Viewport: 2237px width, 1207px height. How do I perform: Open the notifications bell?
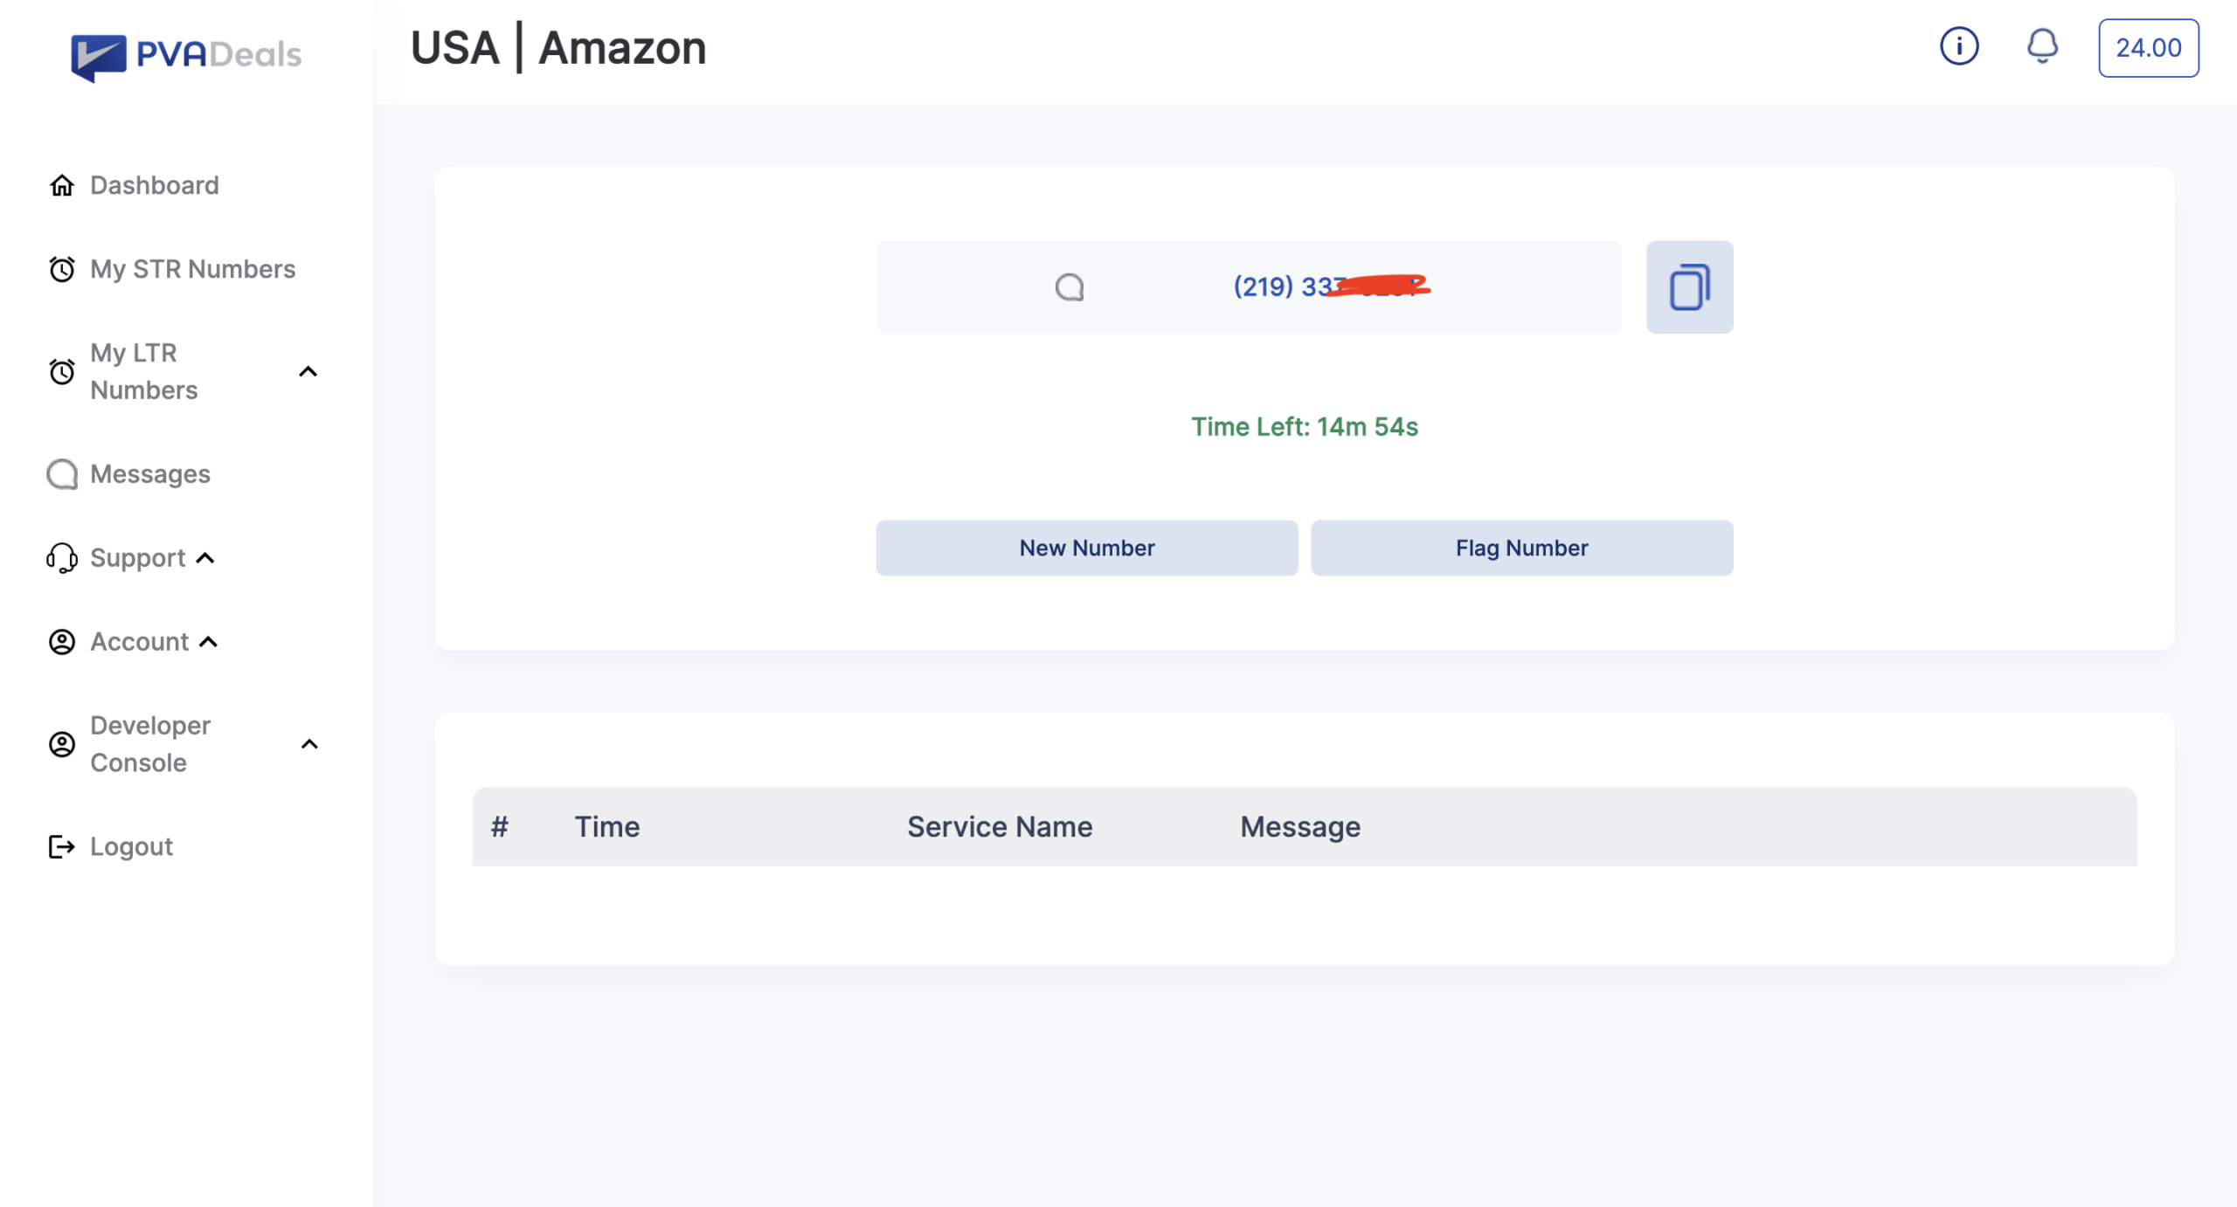click(2042, 46)
